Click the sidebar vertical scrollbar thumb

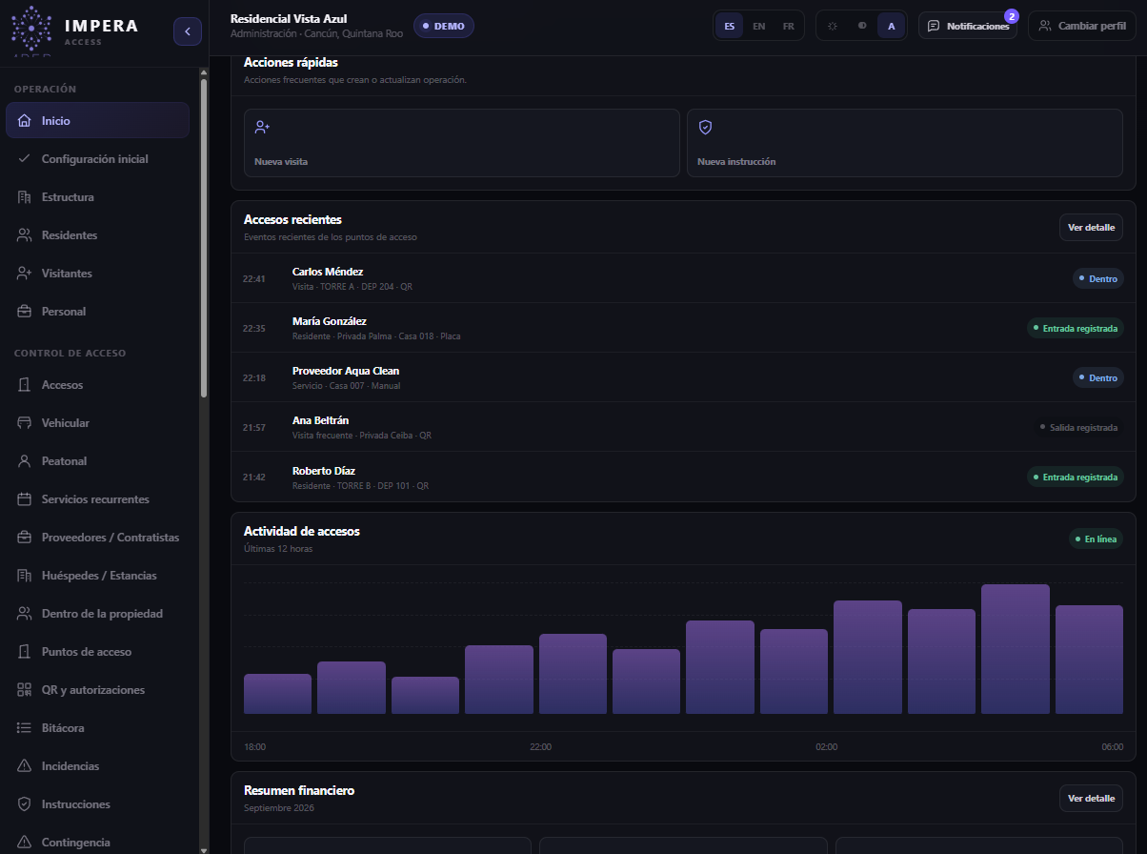204,238
